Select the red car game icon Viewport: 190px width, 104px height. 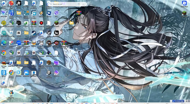point(4,63)
